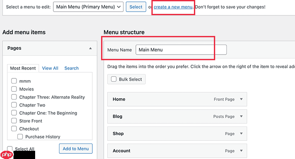Screen dimensions: 295x159
Task: Open the Main Menu select dropdown
Action: (88, 7)
